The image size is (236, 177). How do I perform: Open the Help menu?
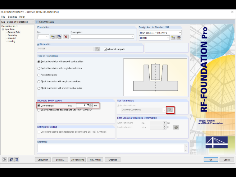coord(22,17)
